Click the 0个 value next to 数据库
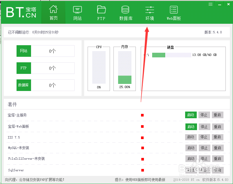 coord(53,85)
